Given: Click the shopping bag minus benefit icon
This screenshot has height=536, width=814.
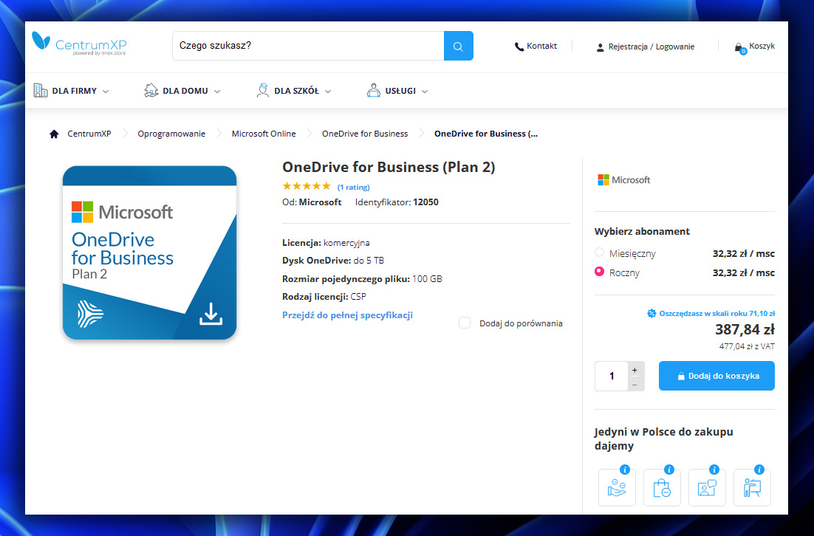Looking at the screenshot, I should [662, 488].
